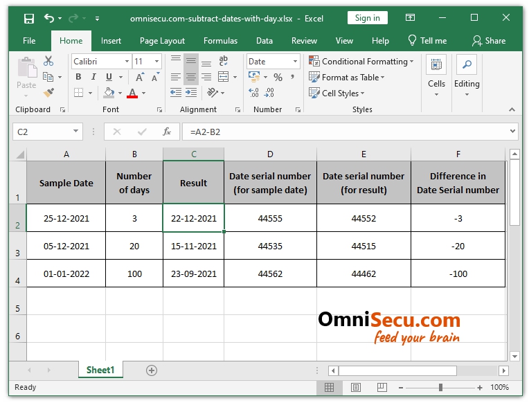This screenshot has height=403, width=529.
Task: Open the Conditional Formatting dropdown
Action: (x=361, y=62)
